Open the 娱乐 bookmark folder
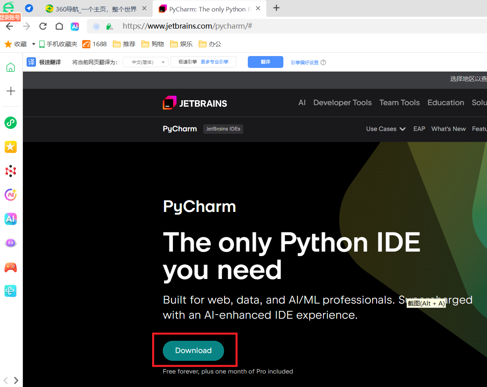Image resolution: width=487 pixels, height=387 pixels. tap(182, 44)
